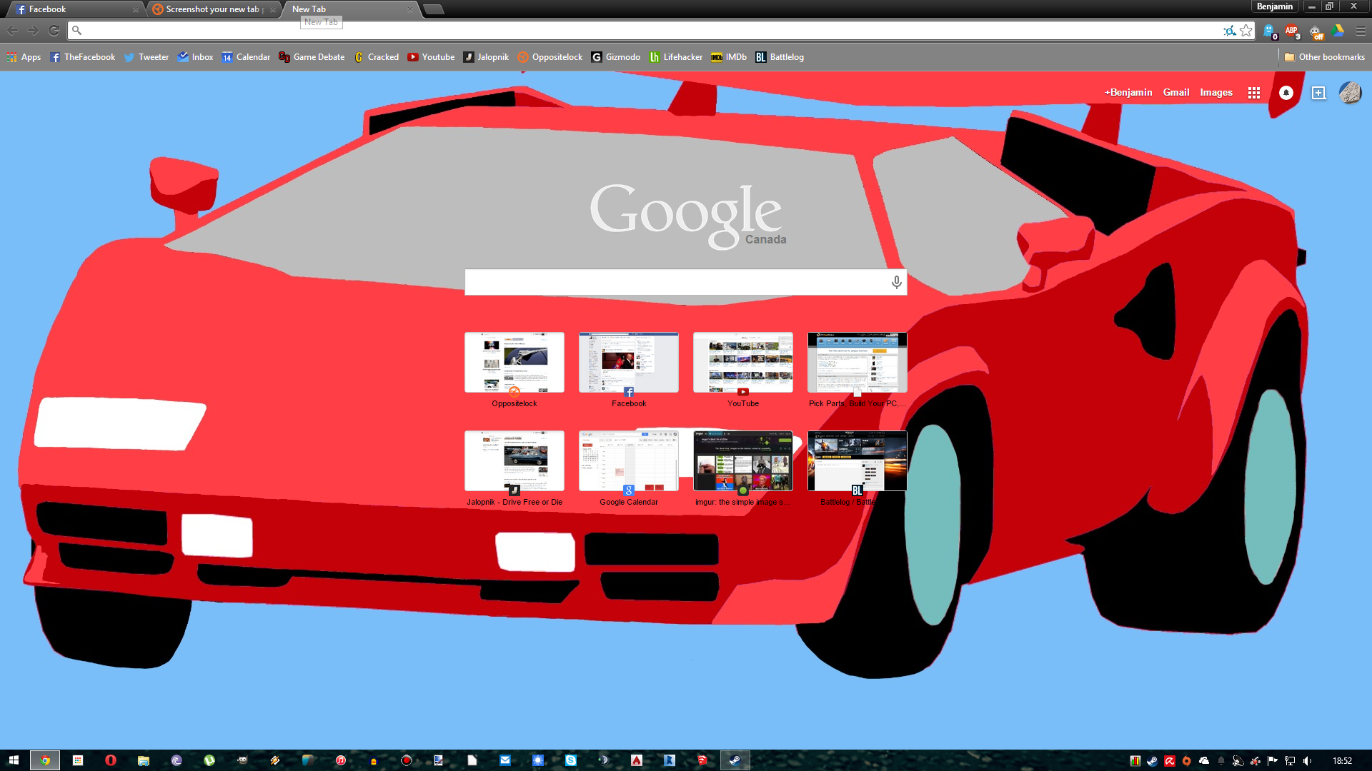This screenshot has width=1372, height=771.
Task: Open the Lifehacker bookmark
Action: (x=675, y=57)
